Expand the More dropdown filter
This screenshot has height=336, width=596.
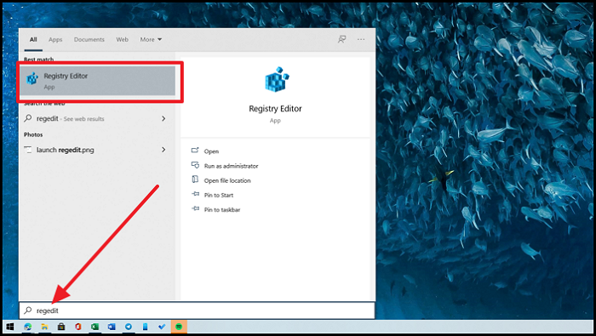151,39
